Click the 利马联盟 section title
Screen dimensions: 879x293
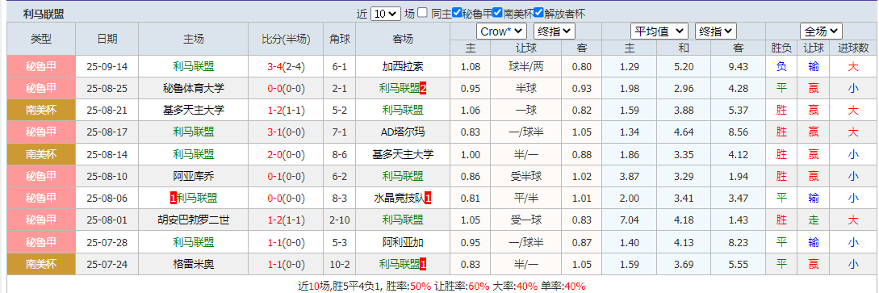43,14
